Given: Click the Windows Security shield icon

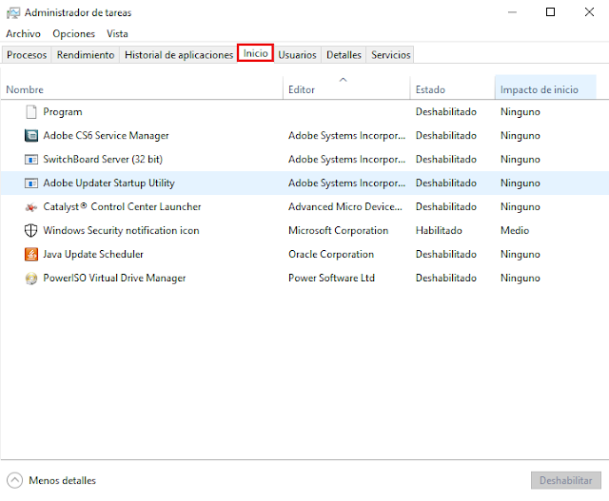Looking at the screenshot, I should (x=31, y=230).
